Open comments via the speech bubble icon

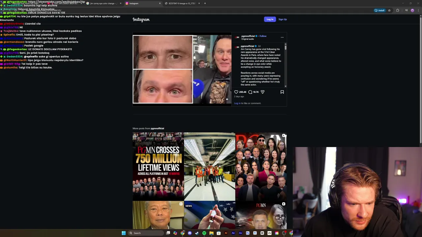point(250,92)
